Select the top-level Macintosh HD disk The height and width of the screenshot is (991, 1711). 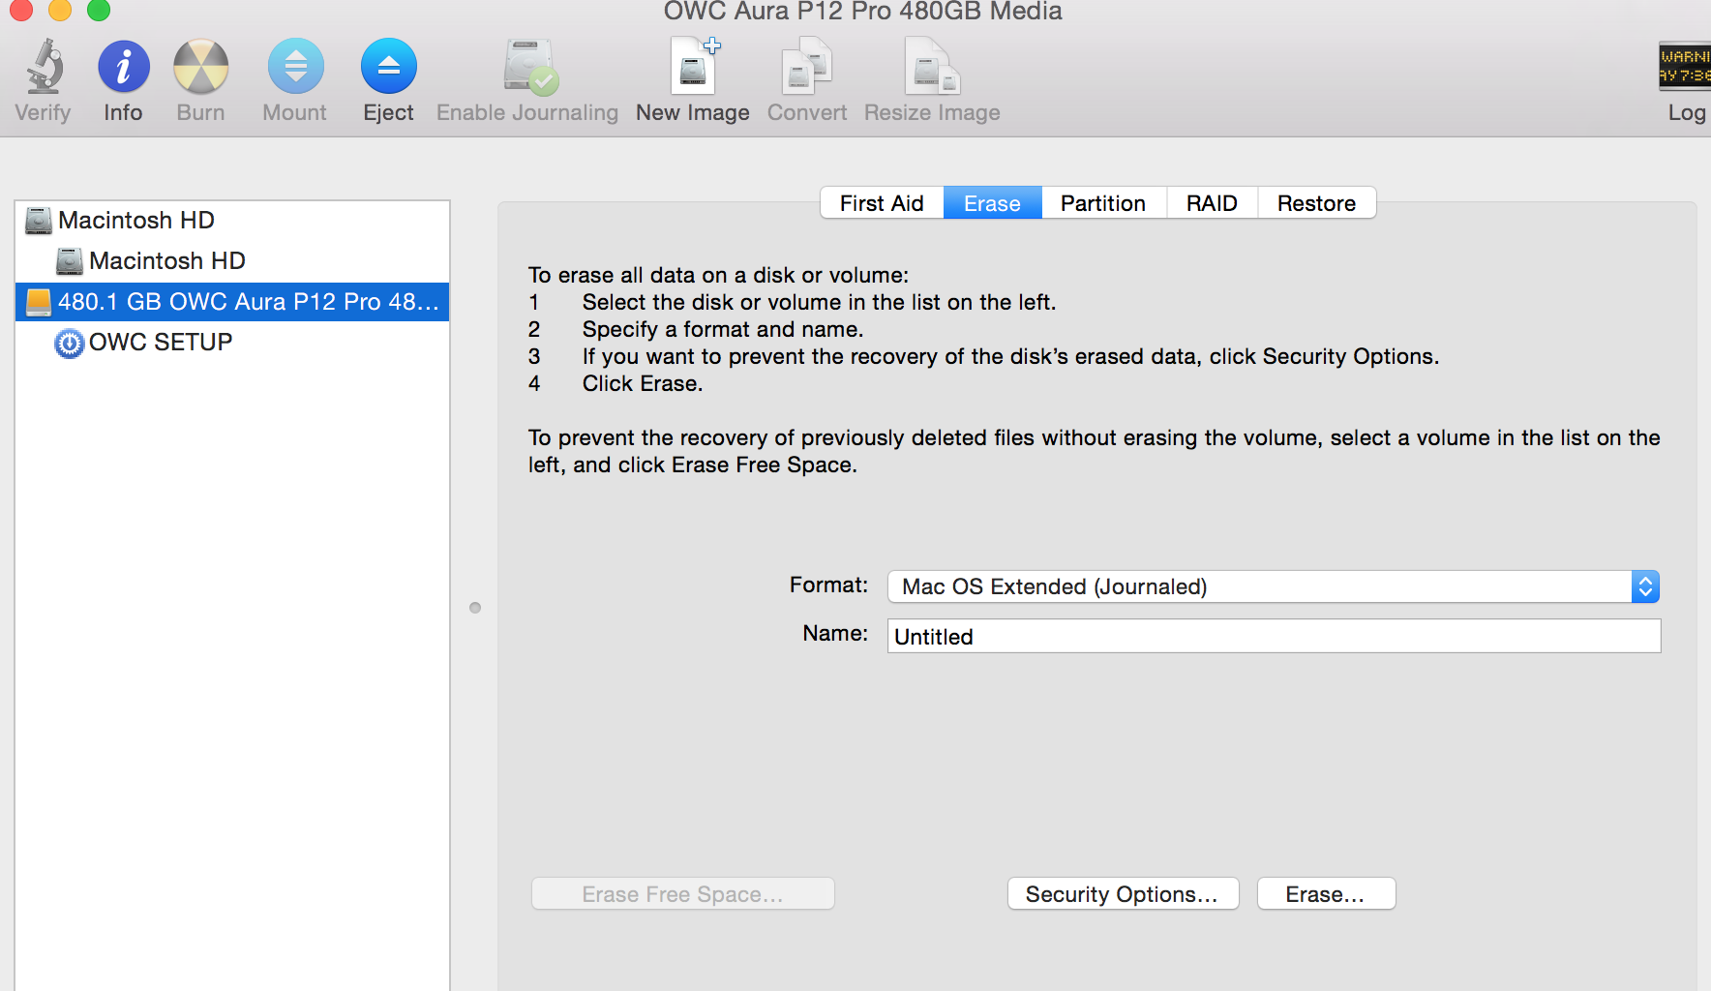point(232,221)
